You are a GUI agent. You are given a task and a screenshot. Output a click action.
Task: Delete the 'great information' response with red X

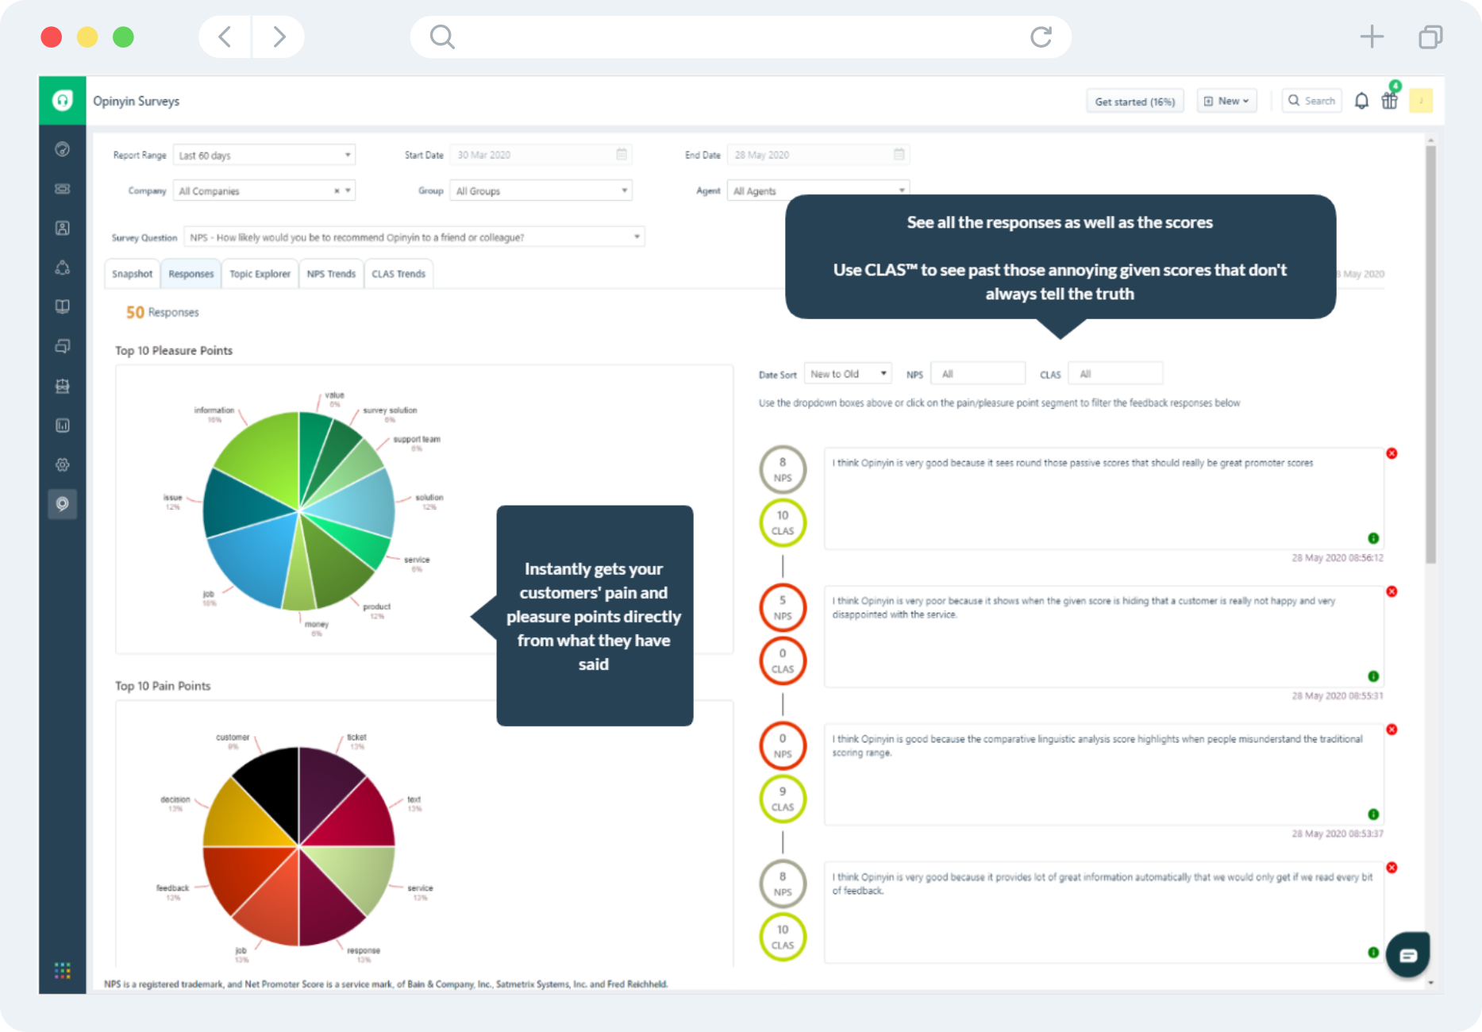[1392, 868]
